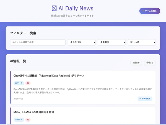Click the date 2025/7/29
Image resolution: width=166 pixels, height=125 pixels.
click(18, 99)
